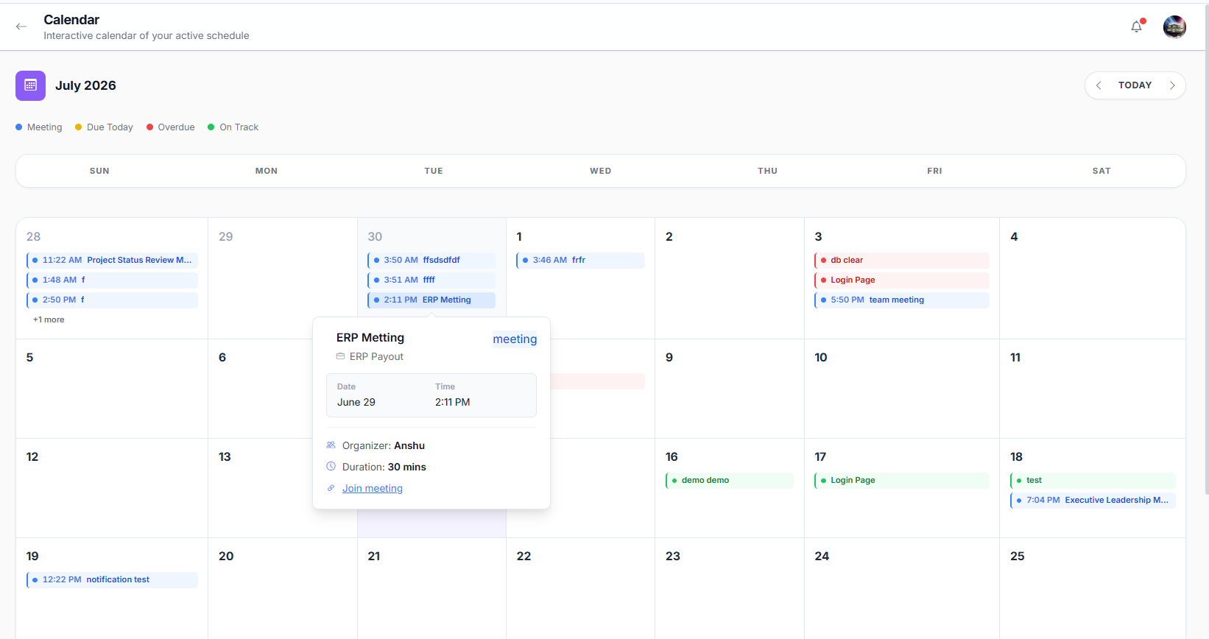Open the db clear overdue task
The height and width of the screenshot is (639, 1209).
click(x=902, y=260)
